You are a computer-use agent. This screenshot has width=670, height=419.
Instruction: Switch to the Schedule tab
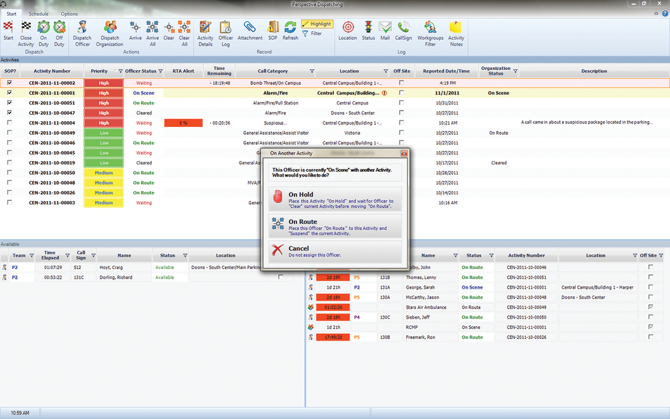click(x=38, y=13)
